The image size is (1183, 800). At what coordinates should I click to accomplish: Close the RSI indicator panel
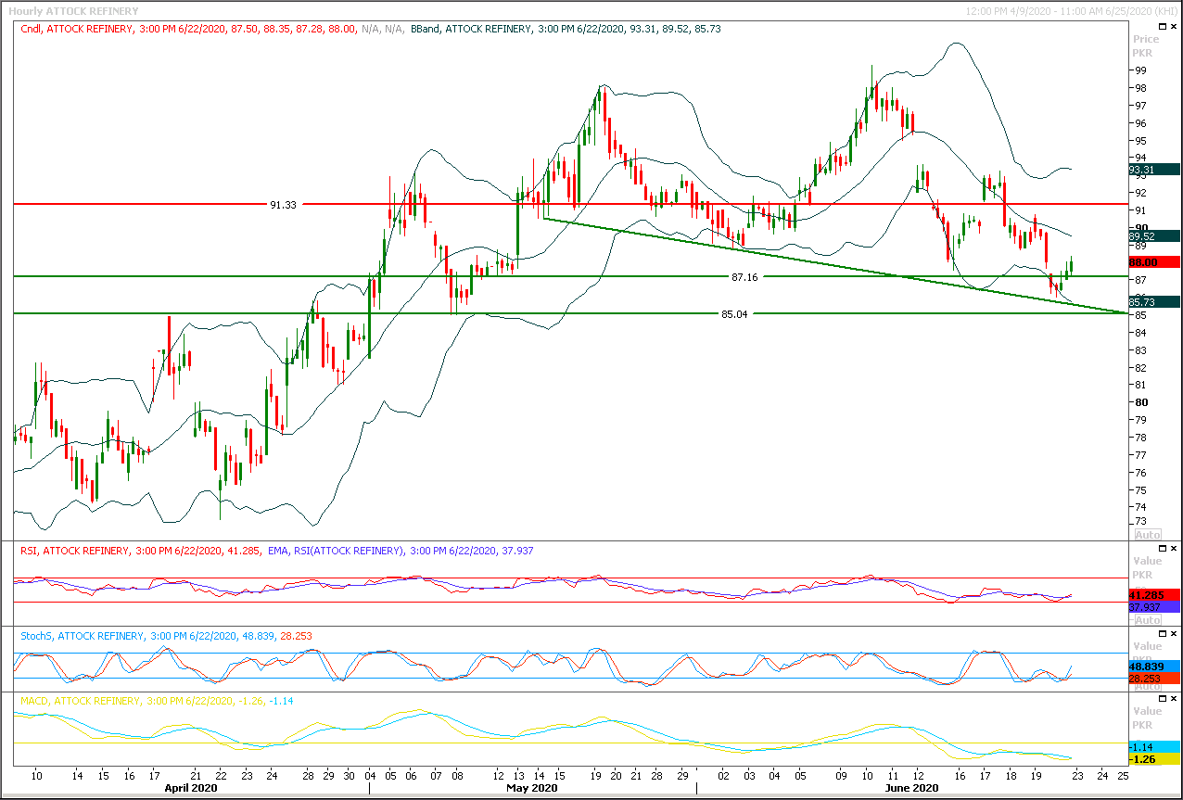(1175, 550)
